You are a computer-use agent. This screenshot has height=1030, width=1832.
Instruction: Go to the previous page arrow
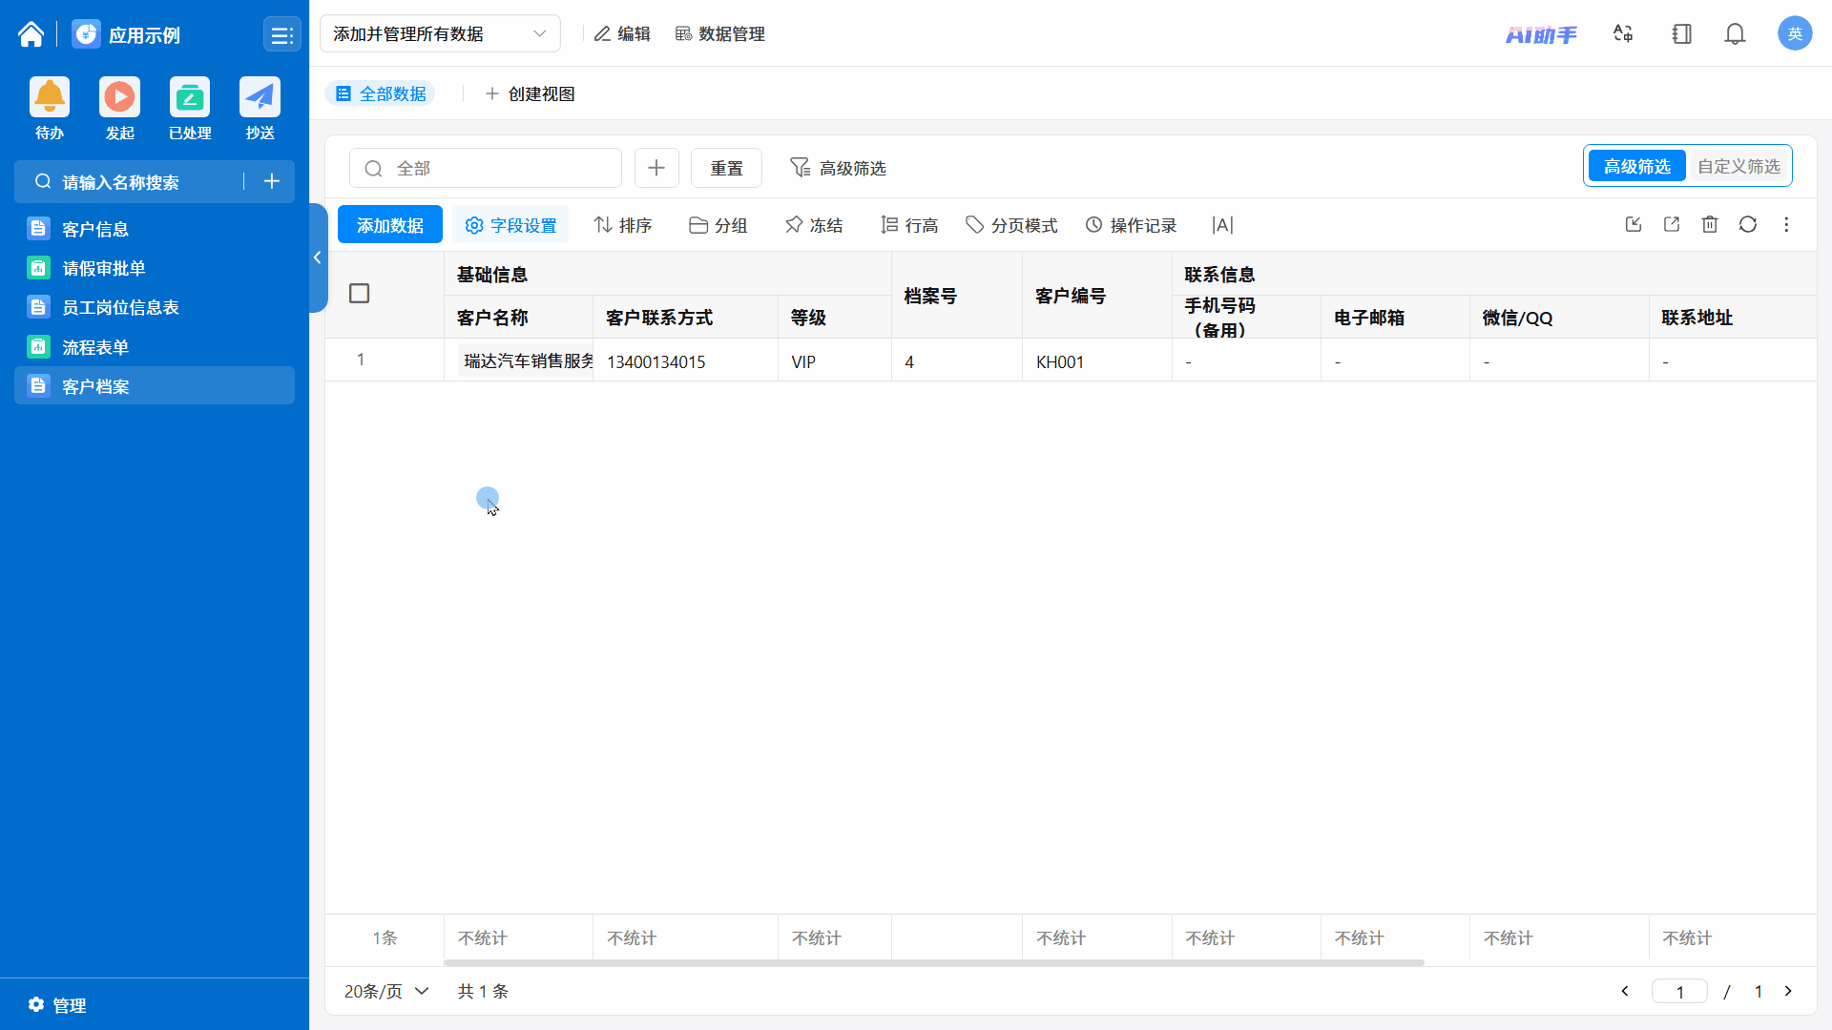1625,992
